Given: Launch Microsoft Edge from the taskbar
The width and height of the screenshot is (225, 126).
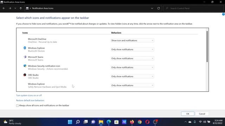Looking at the screenshot, I should coord(109,122).
